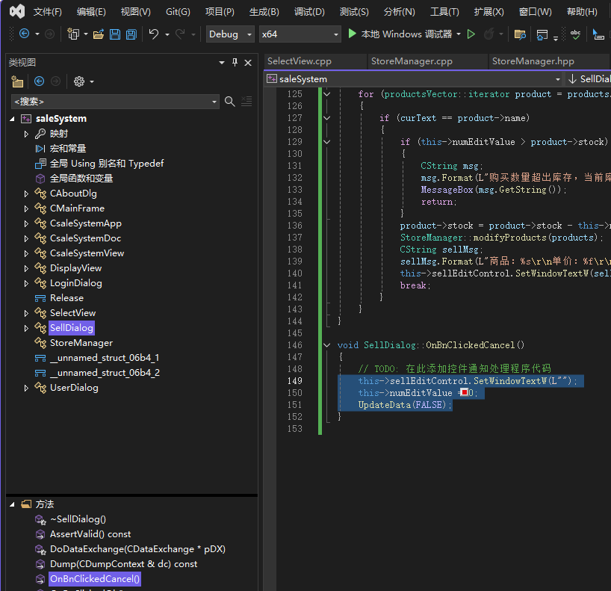
Task: Collapse the code block at line 127
Action: click(x=326, y=118)
